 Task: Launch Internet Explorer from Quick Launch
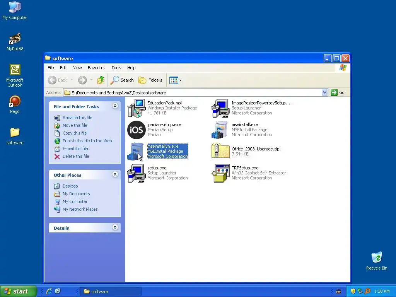tap(49, 291)
